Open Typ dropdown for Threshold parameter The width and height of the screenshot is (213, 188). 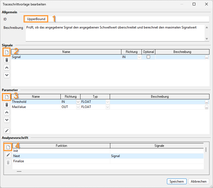pyautogui.click(x=108, y=102)
